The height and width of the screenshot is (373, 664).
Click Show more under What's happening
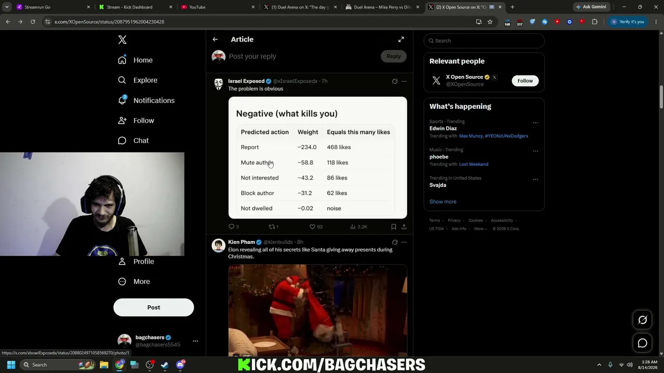coord(443,202)
